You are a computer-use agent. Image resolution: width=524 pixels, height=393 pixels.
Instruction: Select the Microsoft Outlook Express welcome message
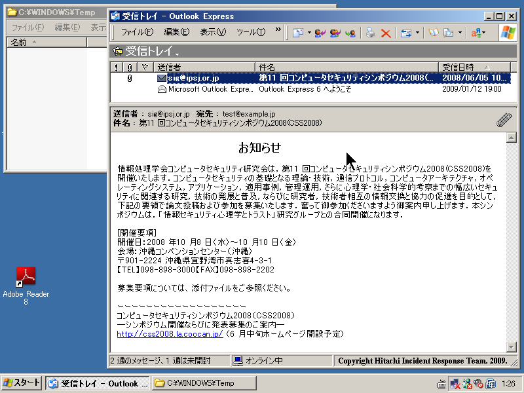[210, 89]
